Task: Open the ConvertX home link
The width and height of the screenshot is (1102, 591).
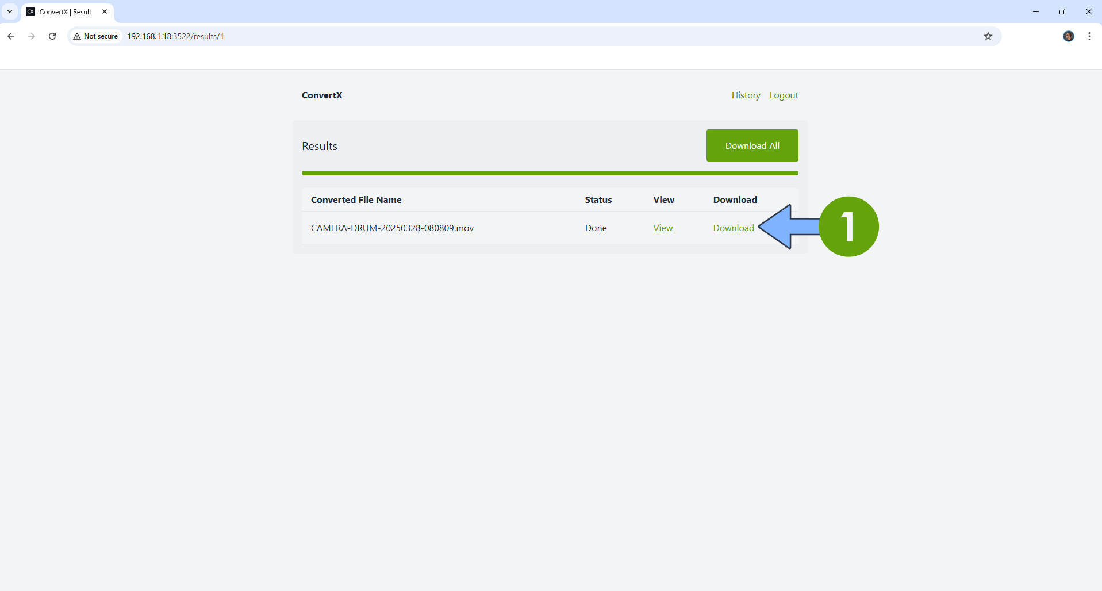Action: click(322, 95)
